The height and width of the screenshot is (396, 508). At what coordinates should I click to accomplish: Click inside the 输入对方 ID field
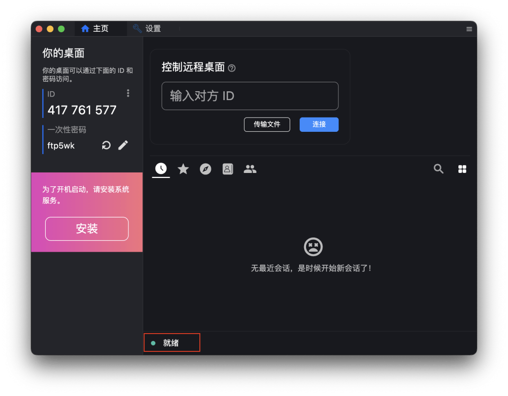click(250, 96)
